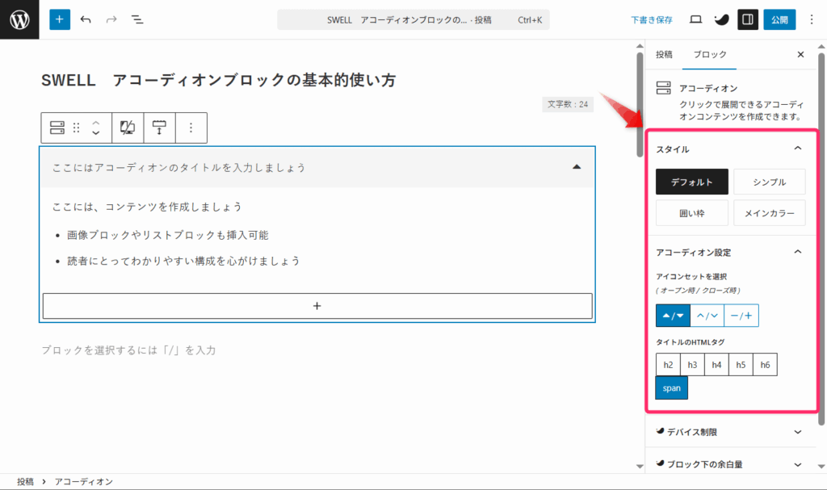Click the device-limit monitor icon in the block toolbar
This screenshot has height=490, width=827.
[x=128, y=128]
